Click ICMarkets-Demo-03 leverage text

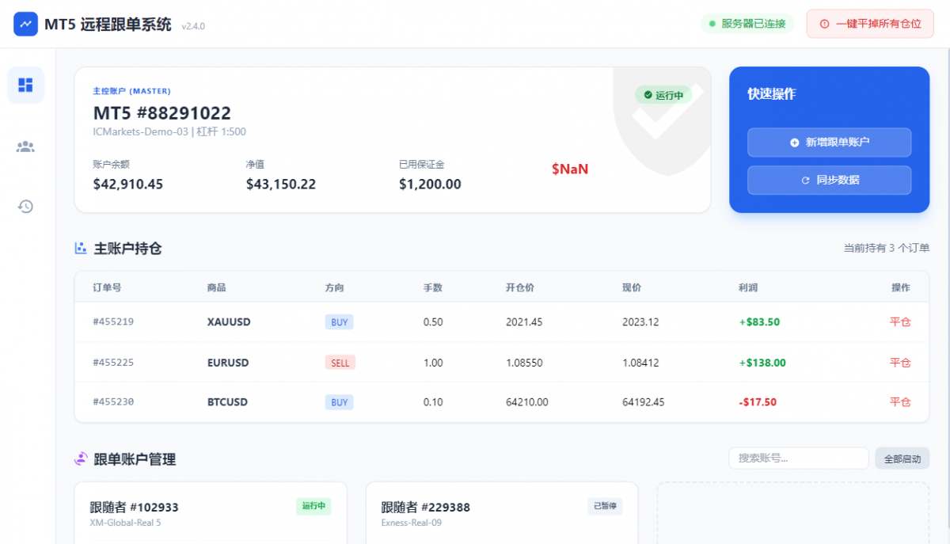tap(169, 131)
